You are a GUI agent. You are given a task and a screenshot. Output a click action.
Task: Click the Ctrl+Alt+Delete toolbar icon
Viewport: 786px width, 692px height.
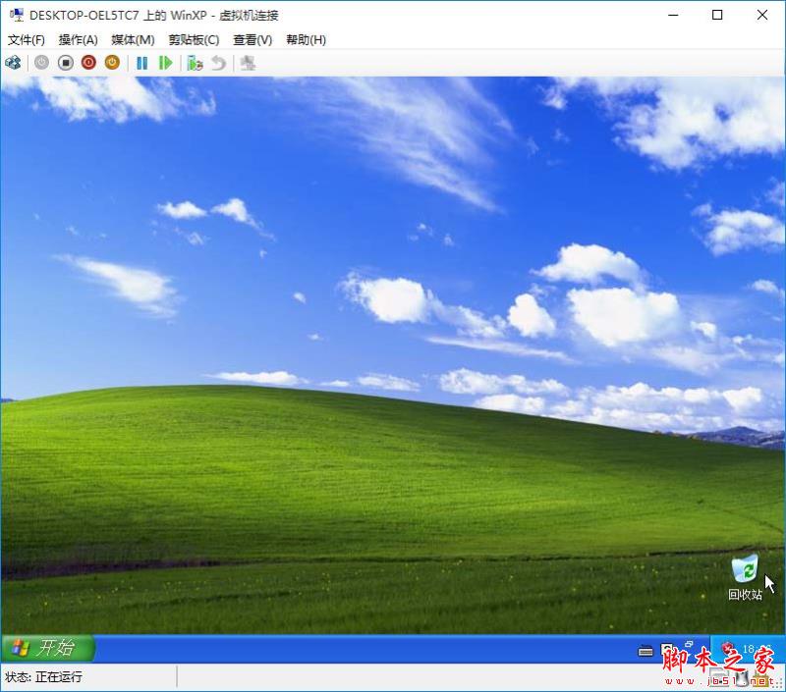pyautogui.click(x=13, y=63)
